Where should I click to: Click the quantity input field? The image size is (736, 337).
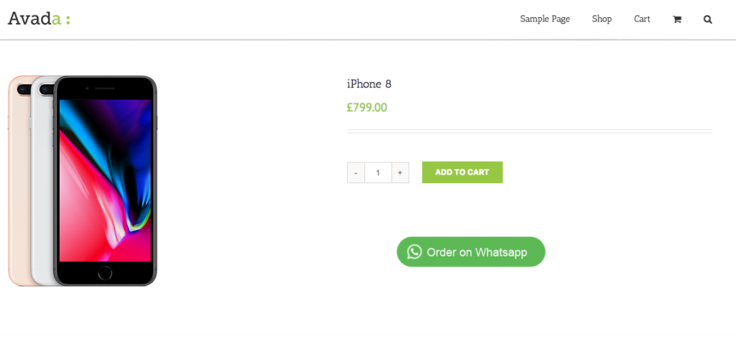(x=378, y=172)
